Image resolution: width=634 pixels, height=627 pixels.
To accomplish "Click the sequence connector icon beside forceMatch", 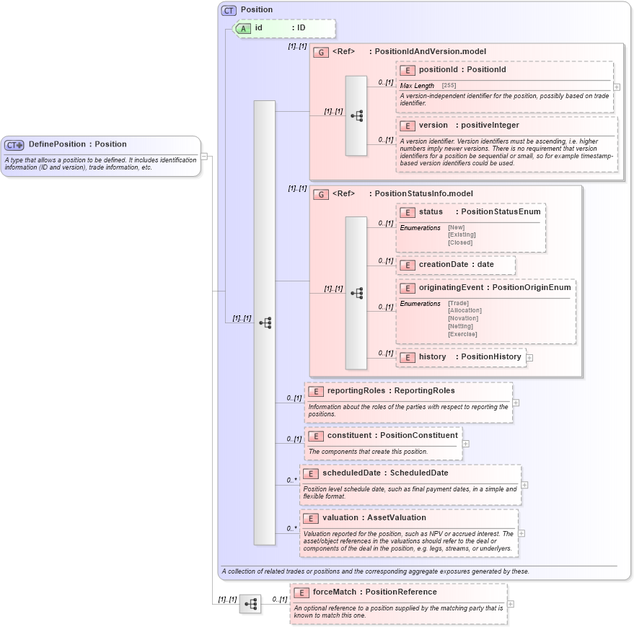I will tap(250, 605).
